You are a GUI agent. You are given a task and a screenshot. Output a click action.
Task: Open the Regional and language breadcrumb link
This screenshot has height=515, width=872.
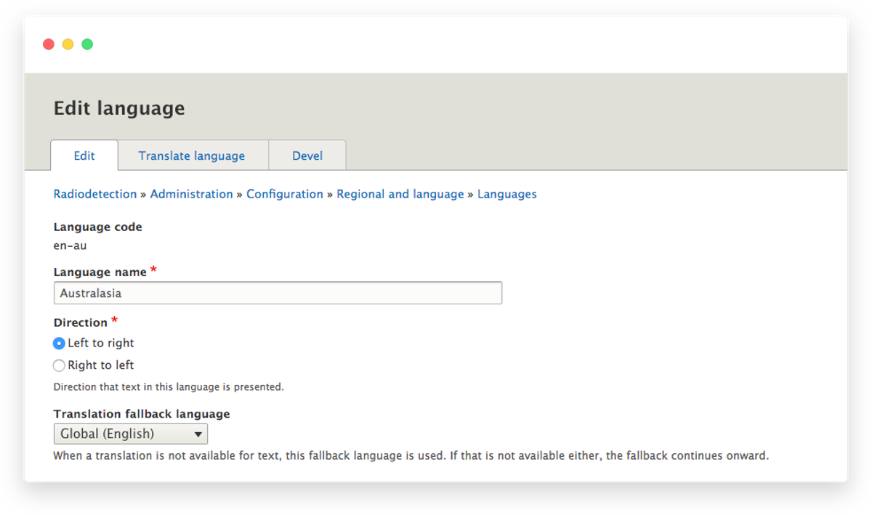400,194
